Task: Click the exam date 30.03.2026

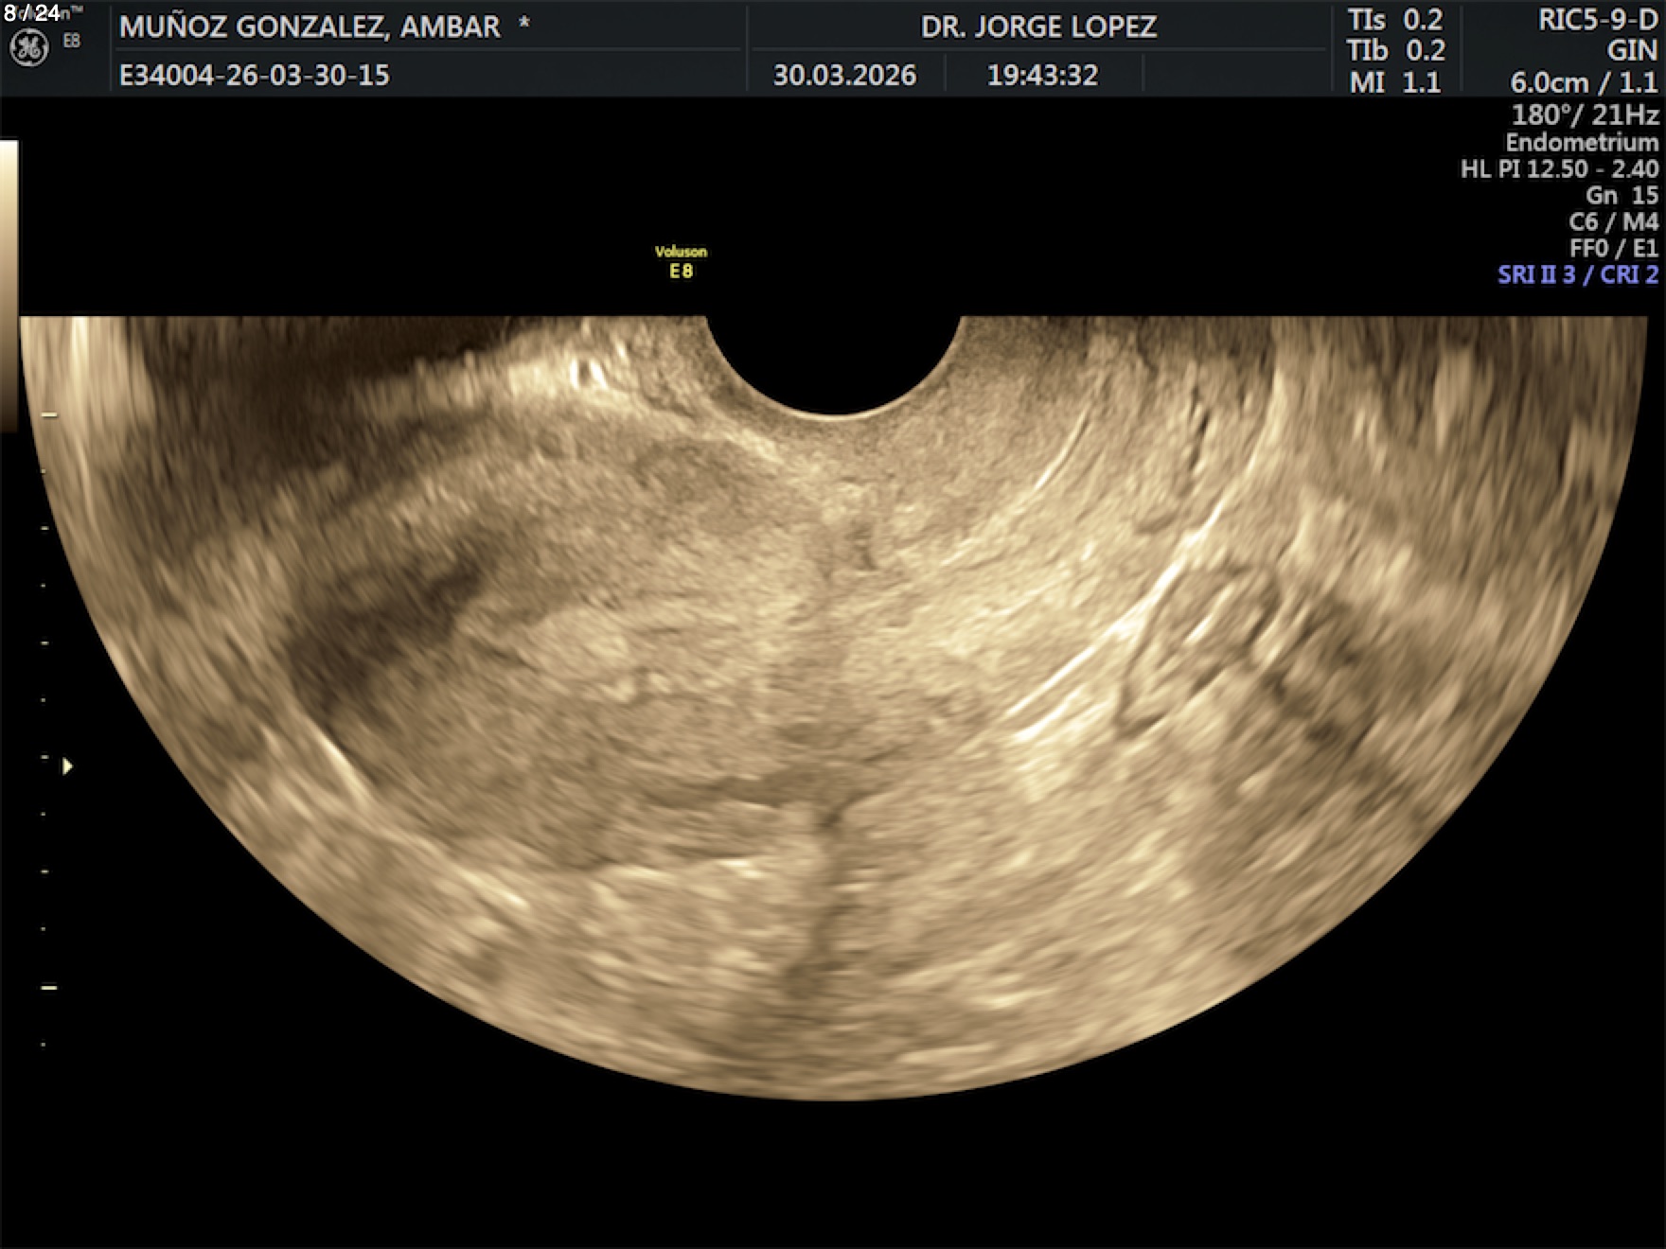Action: click(844, 76)
